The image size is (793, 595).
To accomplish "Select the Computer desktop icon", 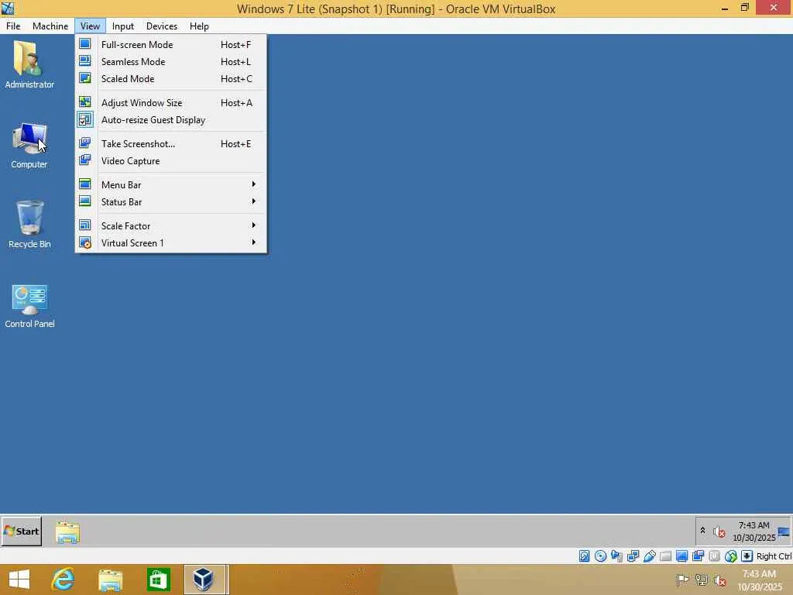I will coord(29,146).
